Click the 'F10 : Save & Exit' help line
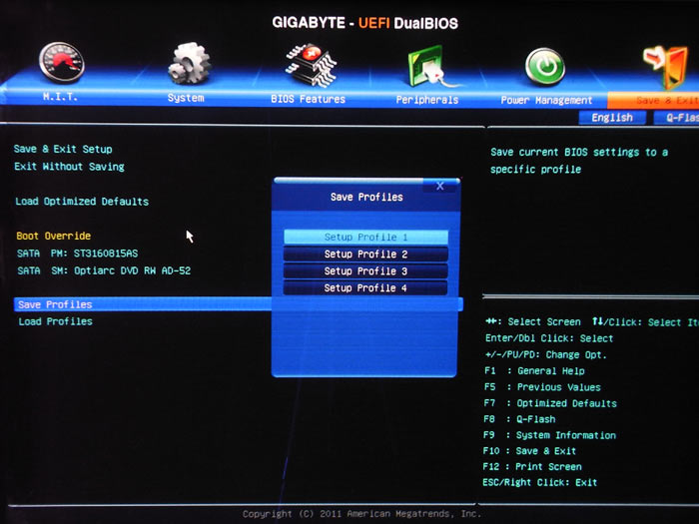 529,451
